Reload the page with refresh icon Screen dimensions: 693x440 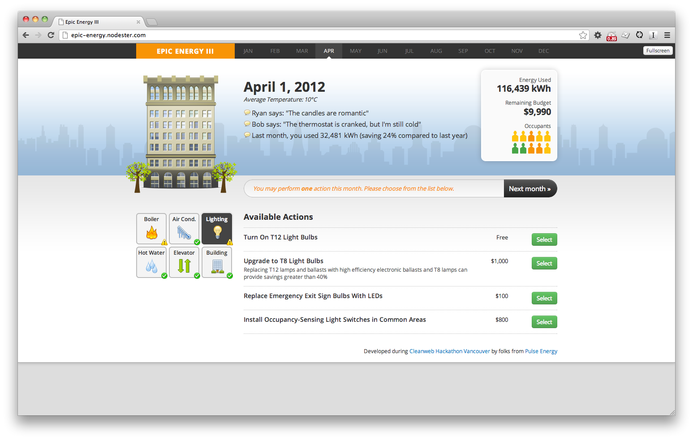[51, 35]
